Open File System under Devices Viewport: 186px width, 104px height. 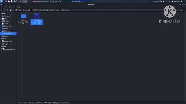tap(8, 41)
